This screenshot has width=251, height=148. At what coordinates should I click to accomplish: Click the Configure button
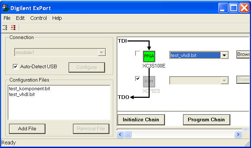coord(87,67)
